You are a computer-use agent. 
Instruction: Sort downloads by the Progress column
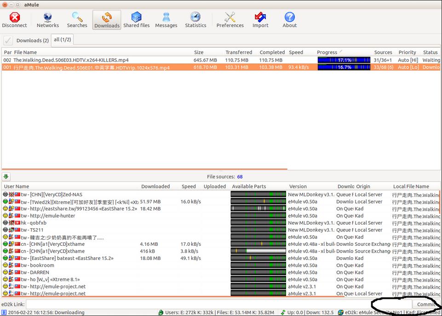pos(327,52)
